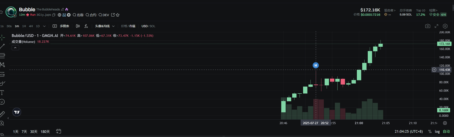Copy the 3G1y...jups contract address
454x137 pixels.
[x=53, y=15]
